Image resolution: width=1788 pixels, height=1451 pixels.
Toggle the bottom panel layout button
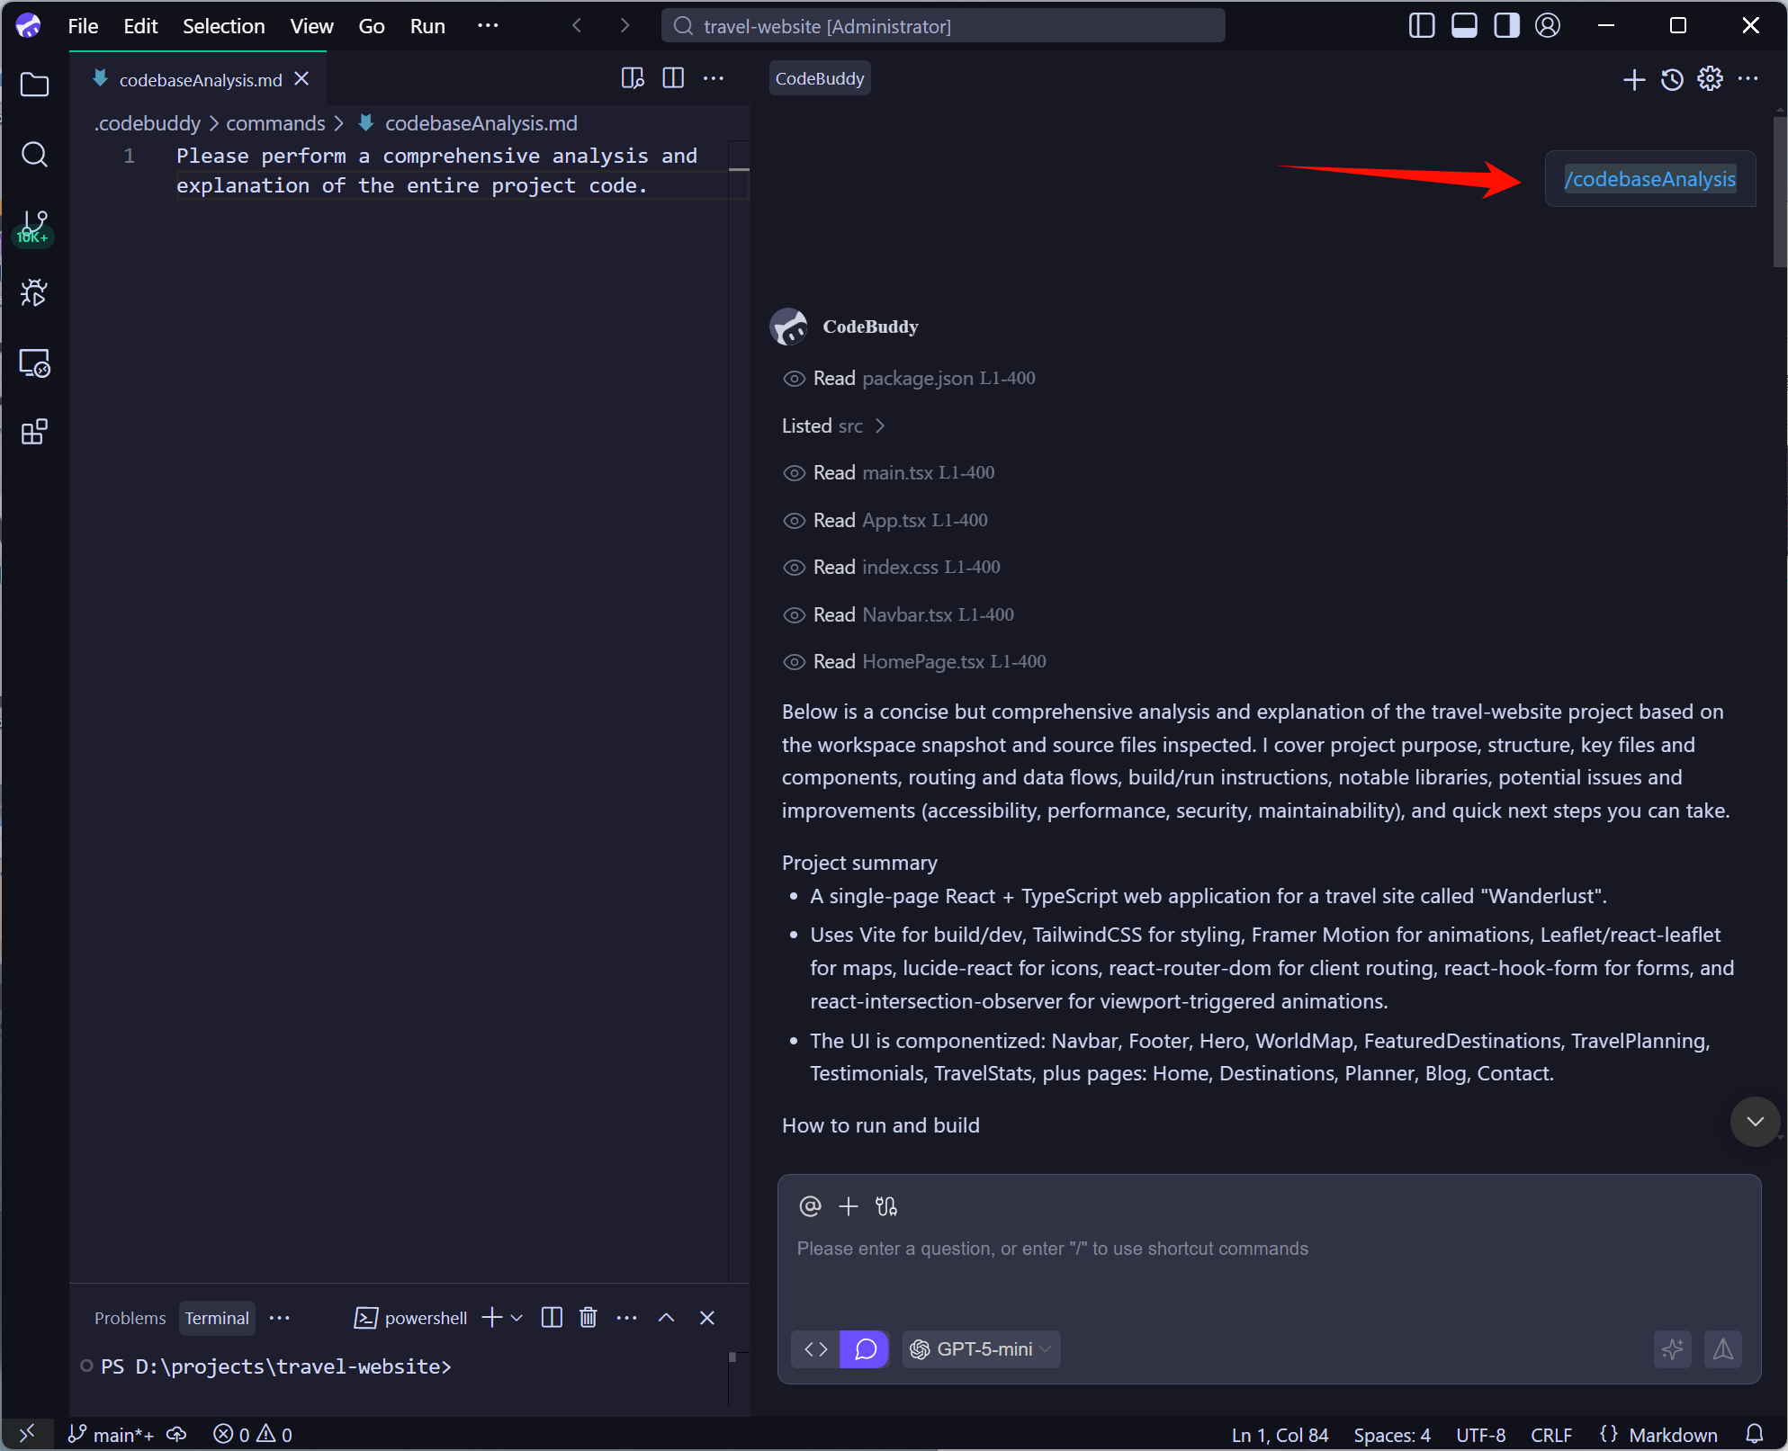[1464, 26]
